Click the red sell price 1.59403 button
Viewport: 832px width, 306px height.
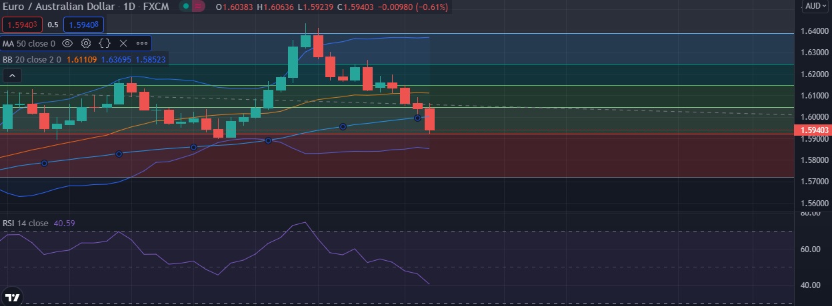[x=23, y=25]
